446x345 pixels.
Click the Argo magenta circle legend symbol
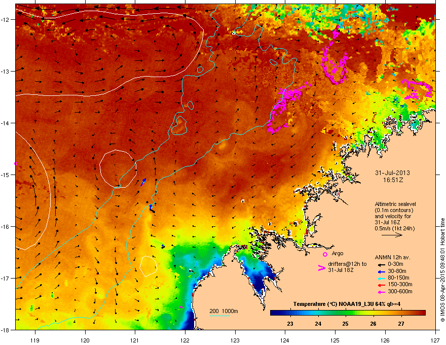pos(325,254)
